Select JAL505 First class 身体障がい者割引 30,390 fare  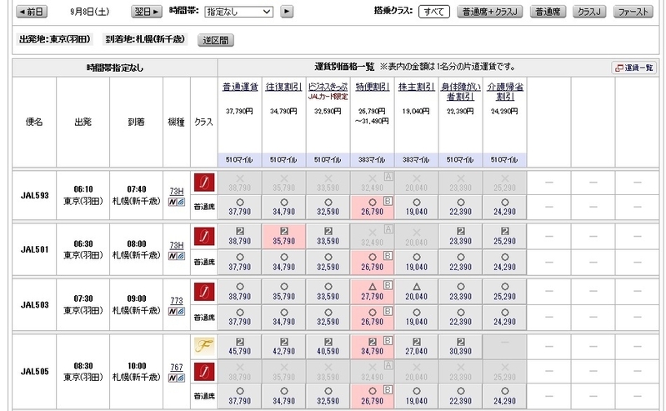point(460,347)
